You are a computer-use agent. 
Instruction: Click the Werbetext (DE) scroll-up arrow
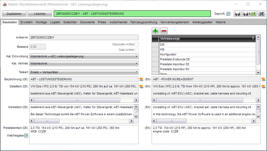[x=136, y=107]
